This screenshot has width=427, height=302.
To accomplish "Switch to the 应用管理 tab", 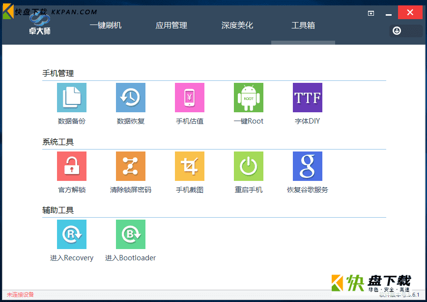I will [x=171, y=25].
